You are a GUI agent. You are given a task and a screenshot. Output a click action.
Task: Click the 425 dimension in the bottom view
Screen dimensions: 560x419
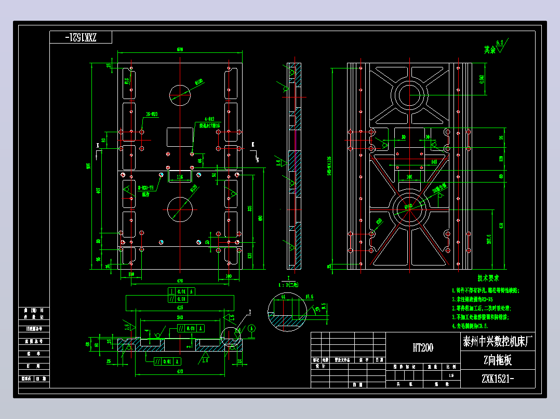point(180,308)
